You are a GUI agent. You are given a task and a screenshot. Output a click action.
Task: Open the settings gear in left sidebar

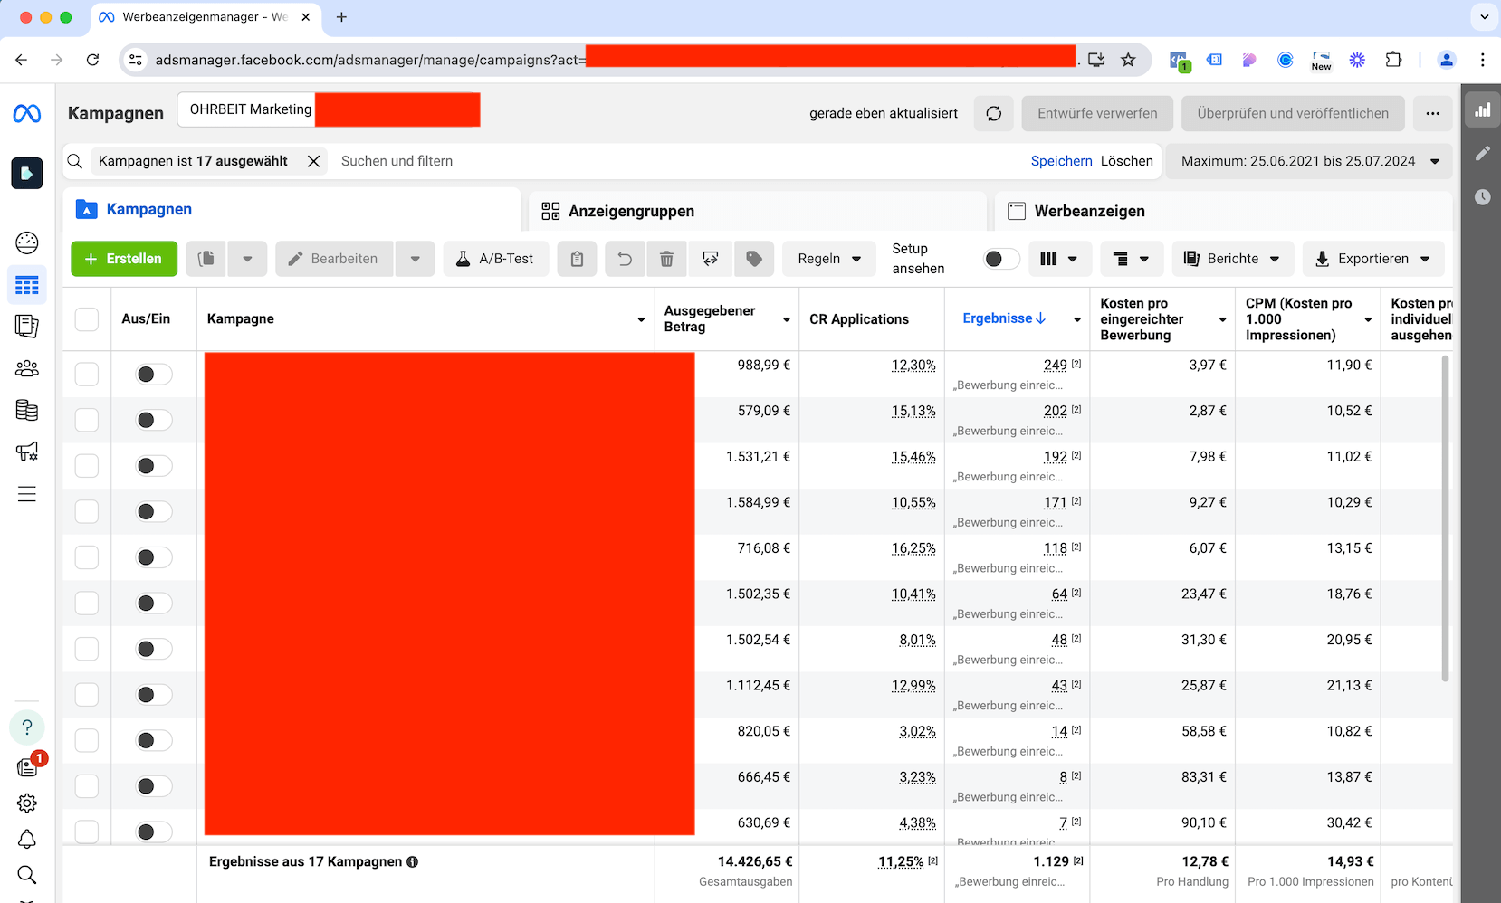coord(27,803)
